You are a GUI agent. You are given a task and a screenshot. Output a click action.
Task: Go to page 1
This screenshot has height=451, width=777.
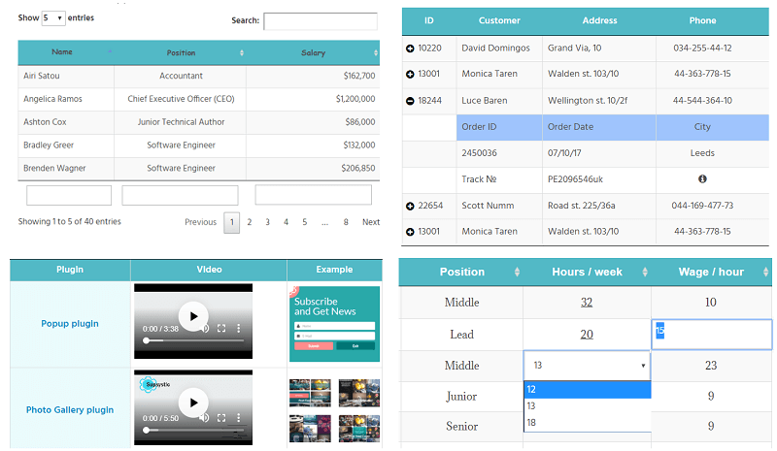(x=231, y=222)
